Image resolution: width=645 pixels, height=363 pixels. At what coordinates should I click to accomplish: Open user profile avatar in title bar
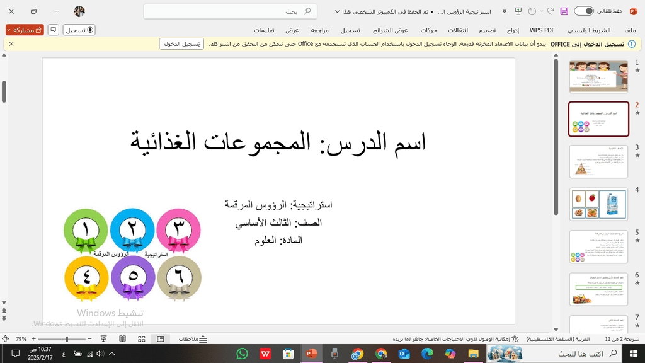coord(79,11)
